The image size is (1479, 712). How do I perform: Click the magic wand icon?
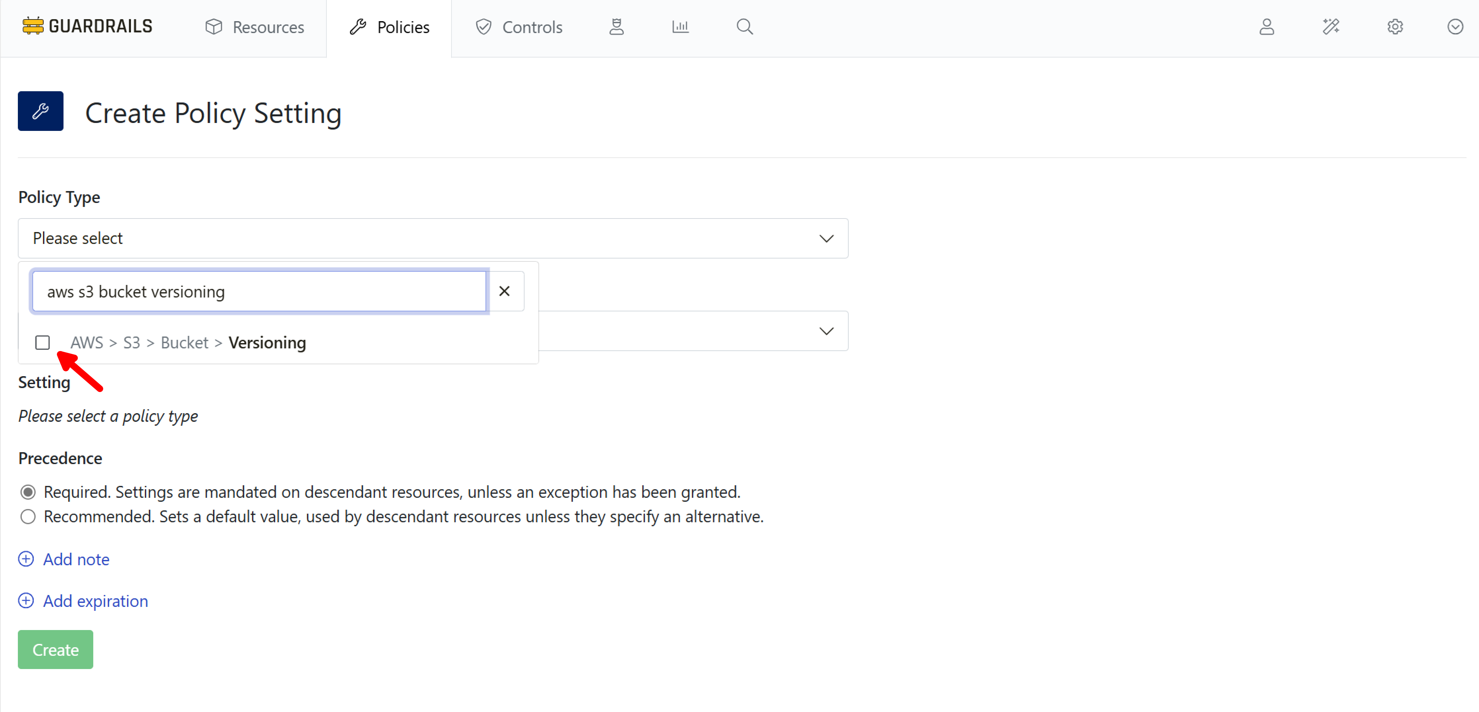tap(1331, 26)
